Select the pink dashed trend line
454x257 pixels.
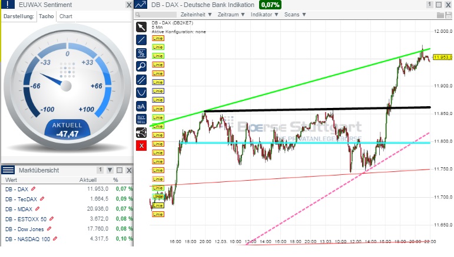[x=337, y=188]
